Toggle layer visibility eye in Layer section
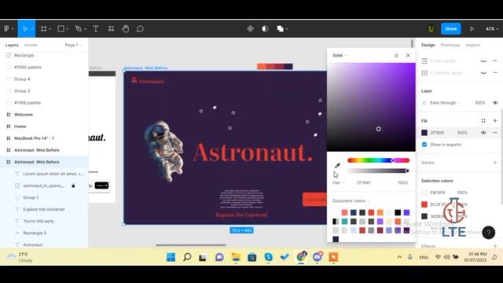503x283 pixels. click(x=495, y=103)
